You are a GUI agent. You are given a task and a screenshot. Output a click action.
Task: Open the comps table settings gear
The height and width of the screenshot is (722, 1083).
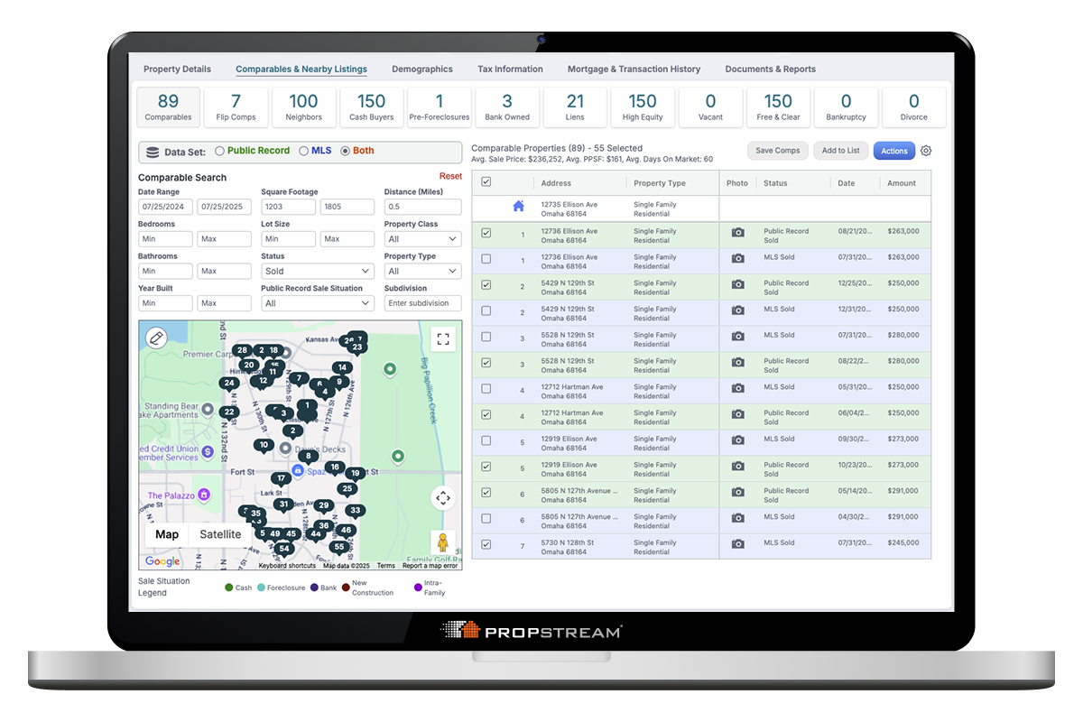point(925,151)
